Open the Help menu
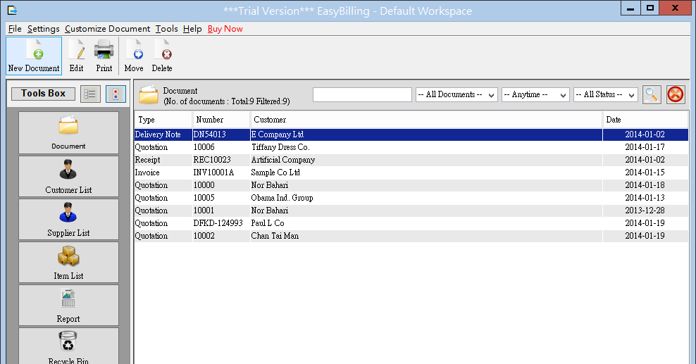 click(192, 29)
